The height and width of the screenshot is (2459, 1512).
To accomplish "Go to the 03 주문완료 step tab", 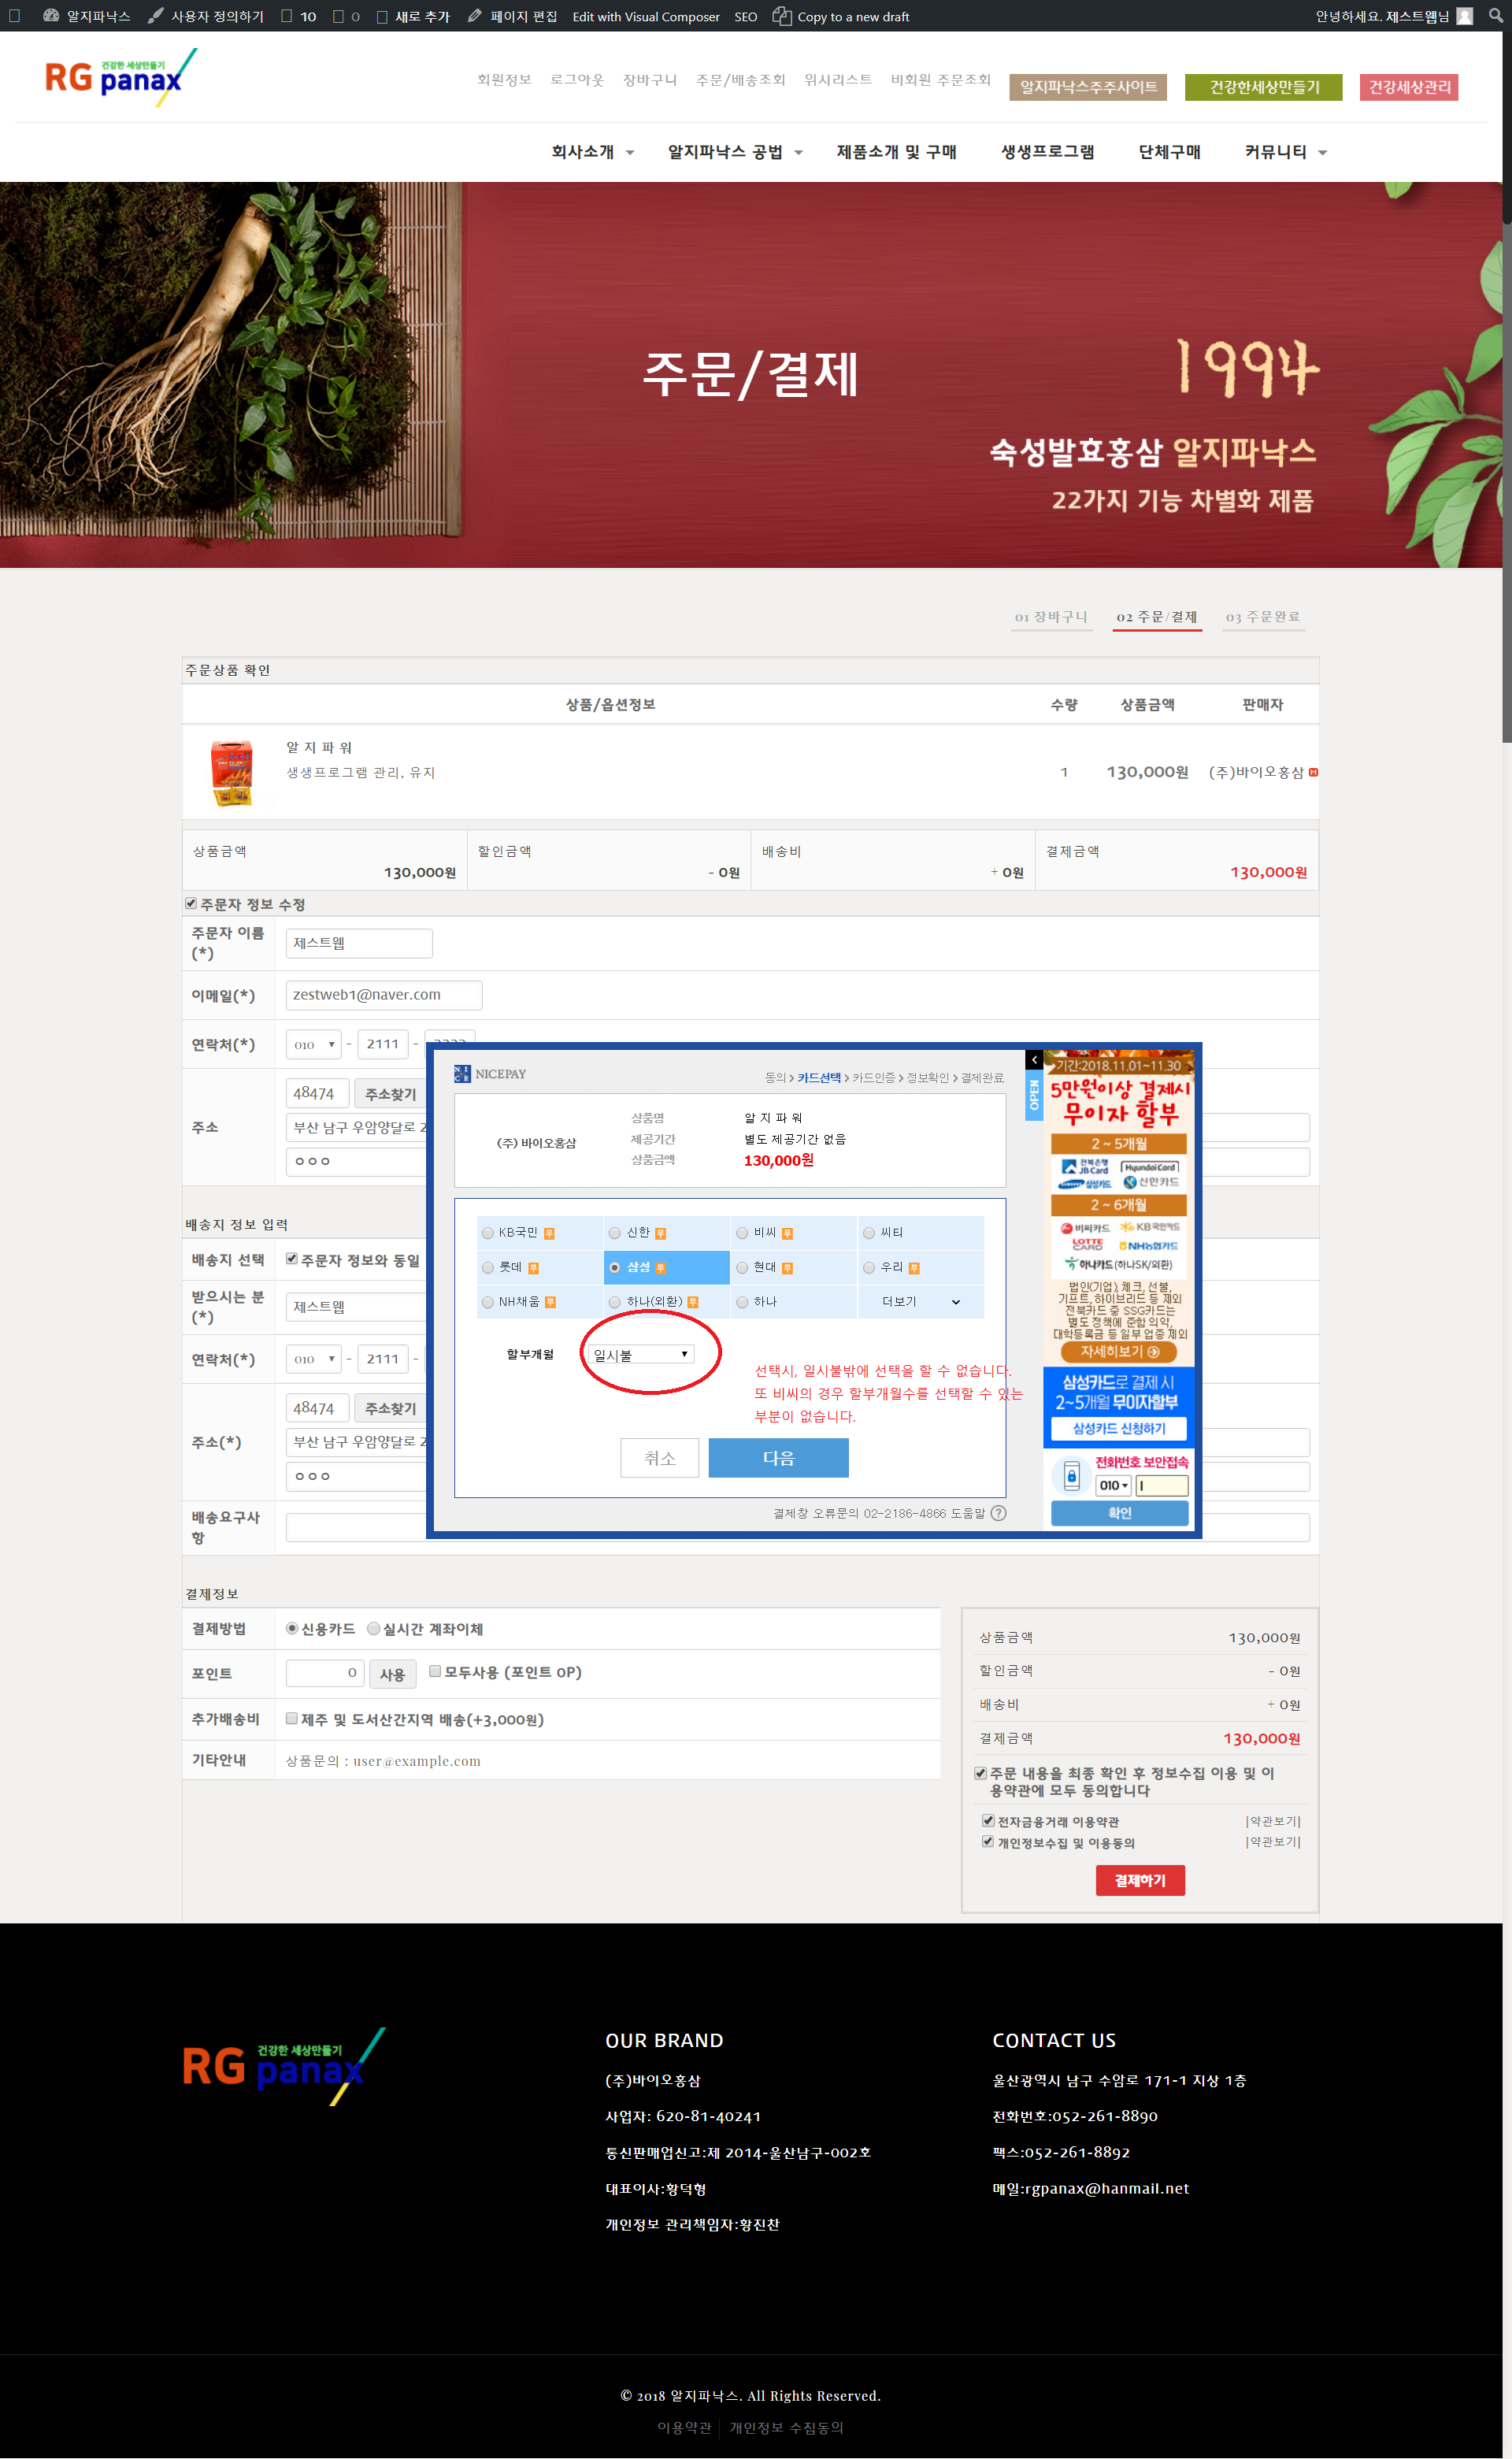I will point(1263,617).
